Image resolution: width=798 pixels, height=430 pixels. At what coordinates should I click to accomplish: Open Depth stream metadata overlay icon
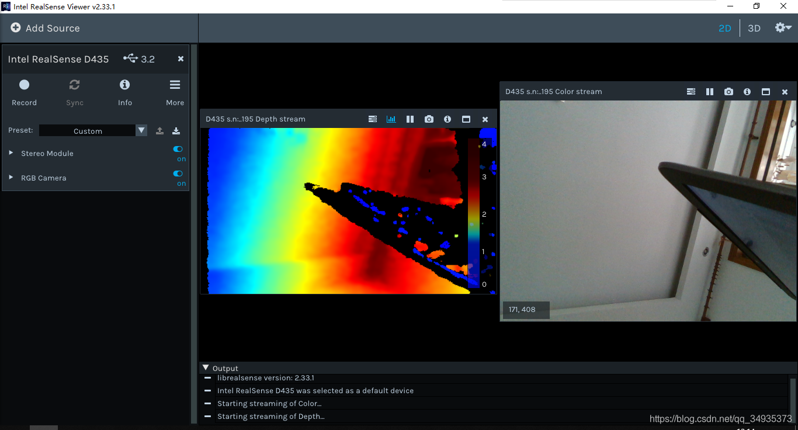[373, 119]
